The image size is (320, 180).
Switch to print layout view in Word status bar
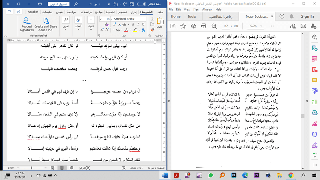(x=62, y=168)
